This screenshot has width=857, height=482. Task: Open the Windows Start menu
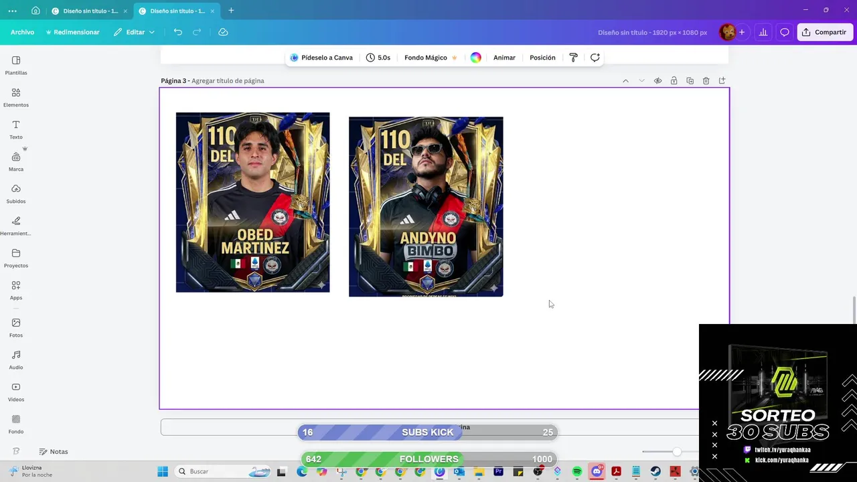coord(163,471)
